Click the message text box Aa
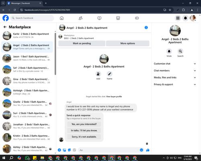 tap(109, 150)
